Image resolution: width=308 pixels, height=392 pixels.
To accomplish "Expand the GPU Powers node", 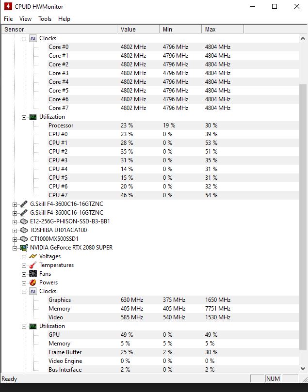I will [24, 283].
